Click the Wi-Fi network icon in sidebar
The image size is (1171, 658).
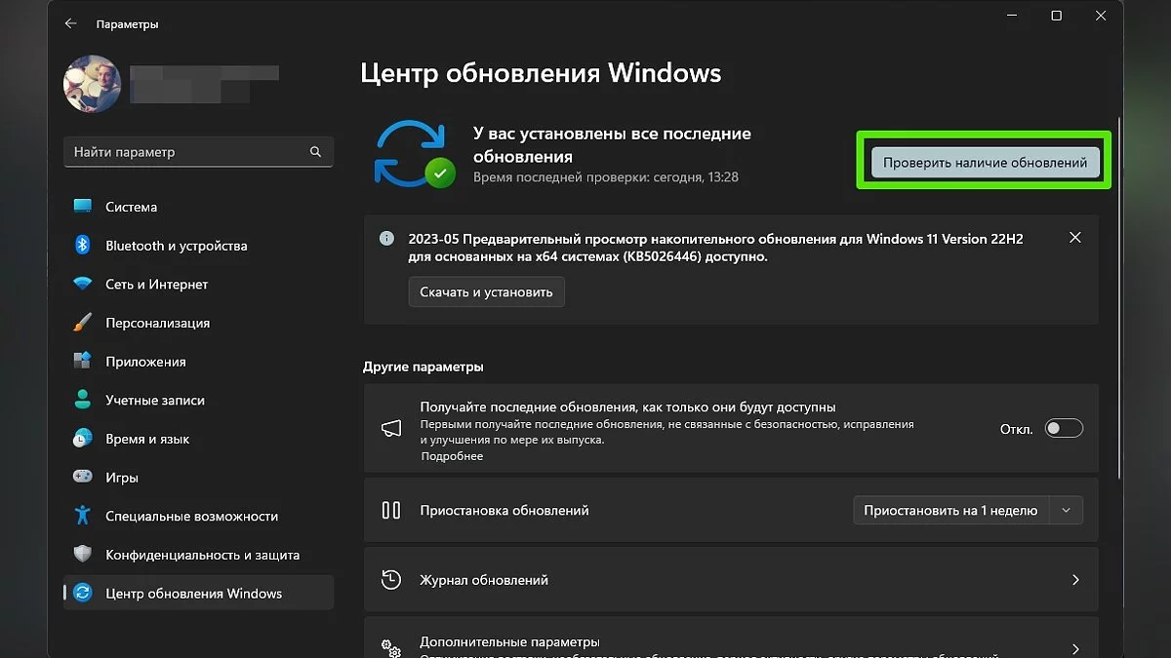(x=83, y=285)
